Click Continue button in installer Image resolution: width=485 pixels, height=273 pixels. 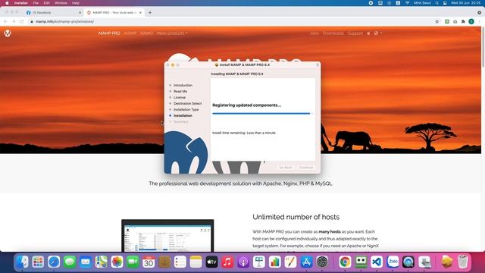[306, 168]
